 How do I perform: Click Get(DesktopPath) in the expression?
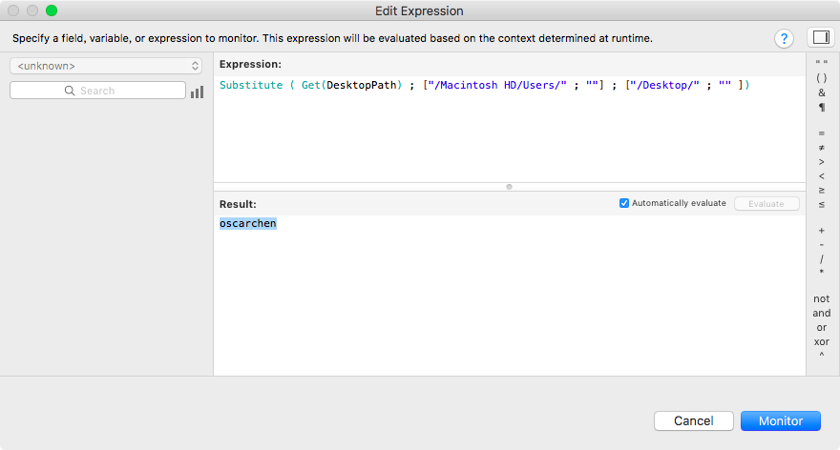point(351,85)
